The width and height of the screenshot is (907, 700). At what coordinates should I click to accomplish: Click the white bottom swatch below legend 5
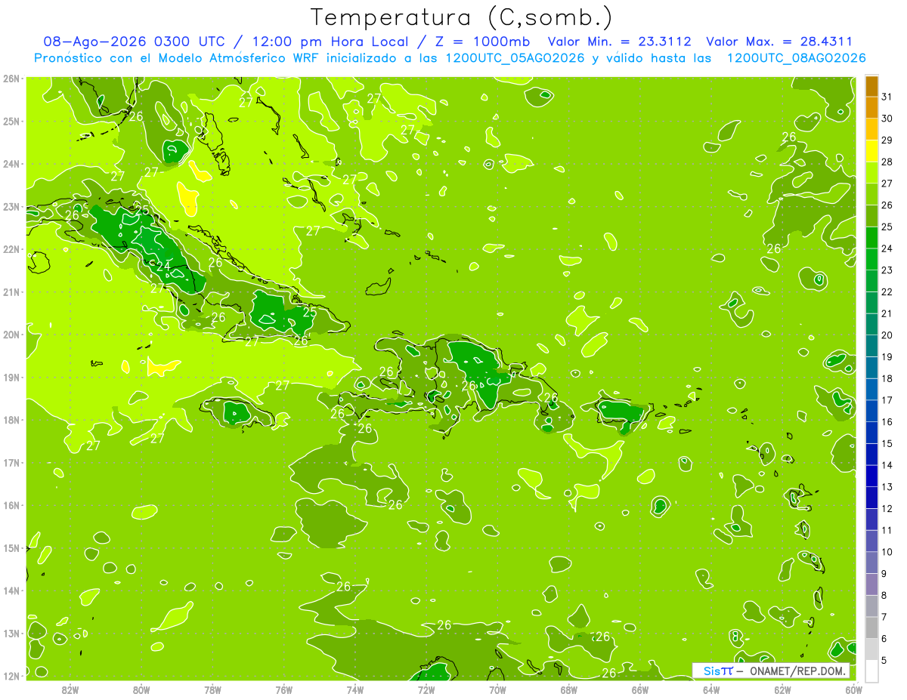[871, 671]
